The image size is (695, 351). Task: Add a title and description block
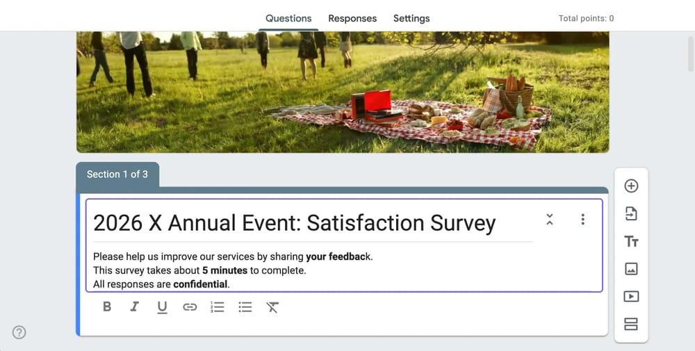click(x=631, y=242)
